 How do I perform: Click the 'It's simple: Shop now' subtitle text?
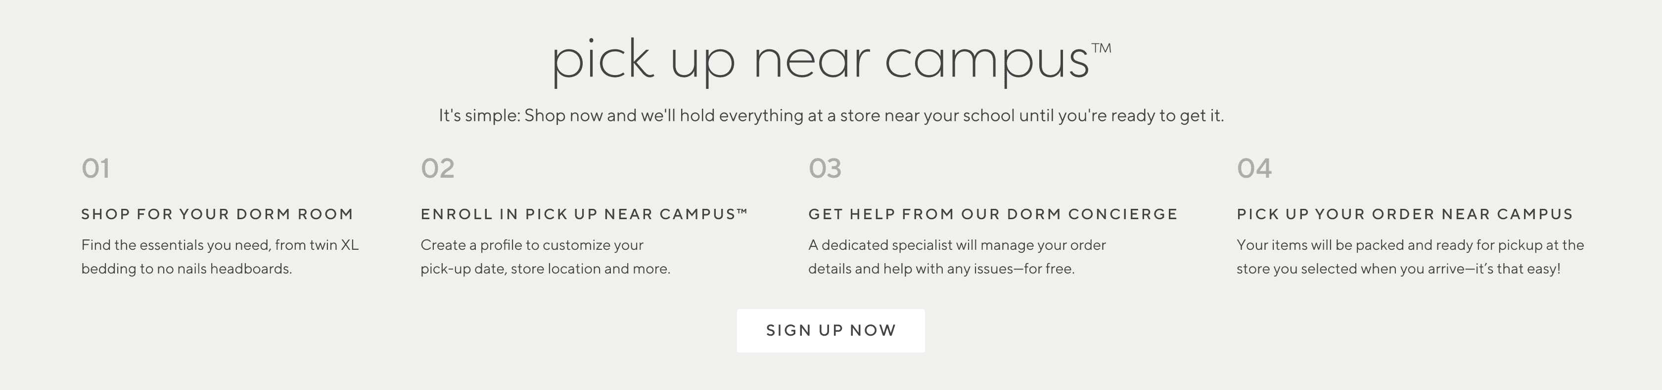coord(831,116)
